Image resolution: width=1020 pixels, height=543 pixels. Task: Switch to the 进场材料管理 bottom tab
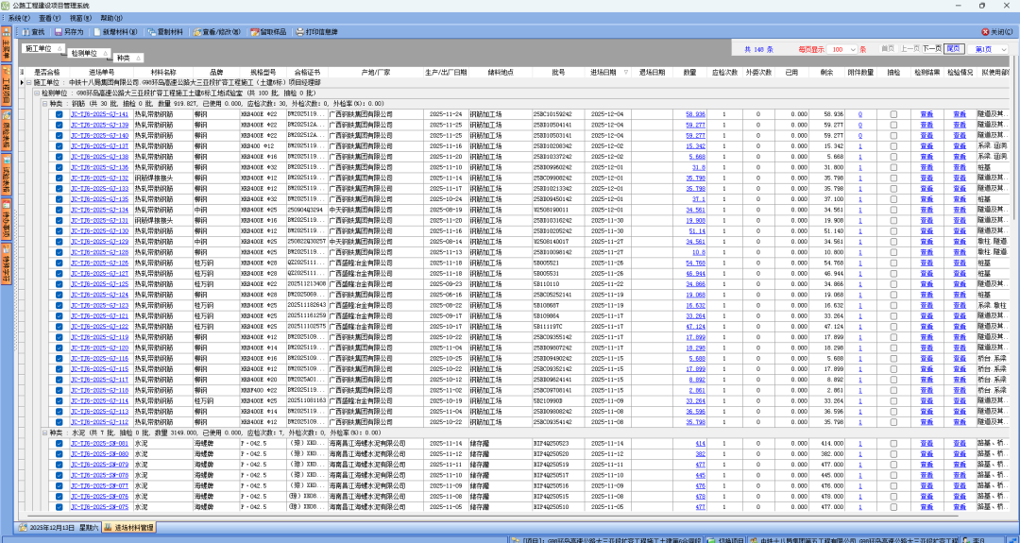pyautogui.click(x=128, y=527)
